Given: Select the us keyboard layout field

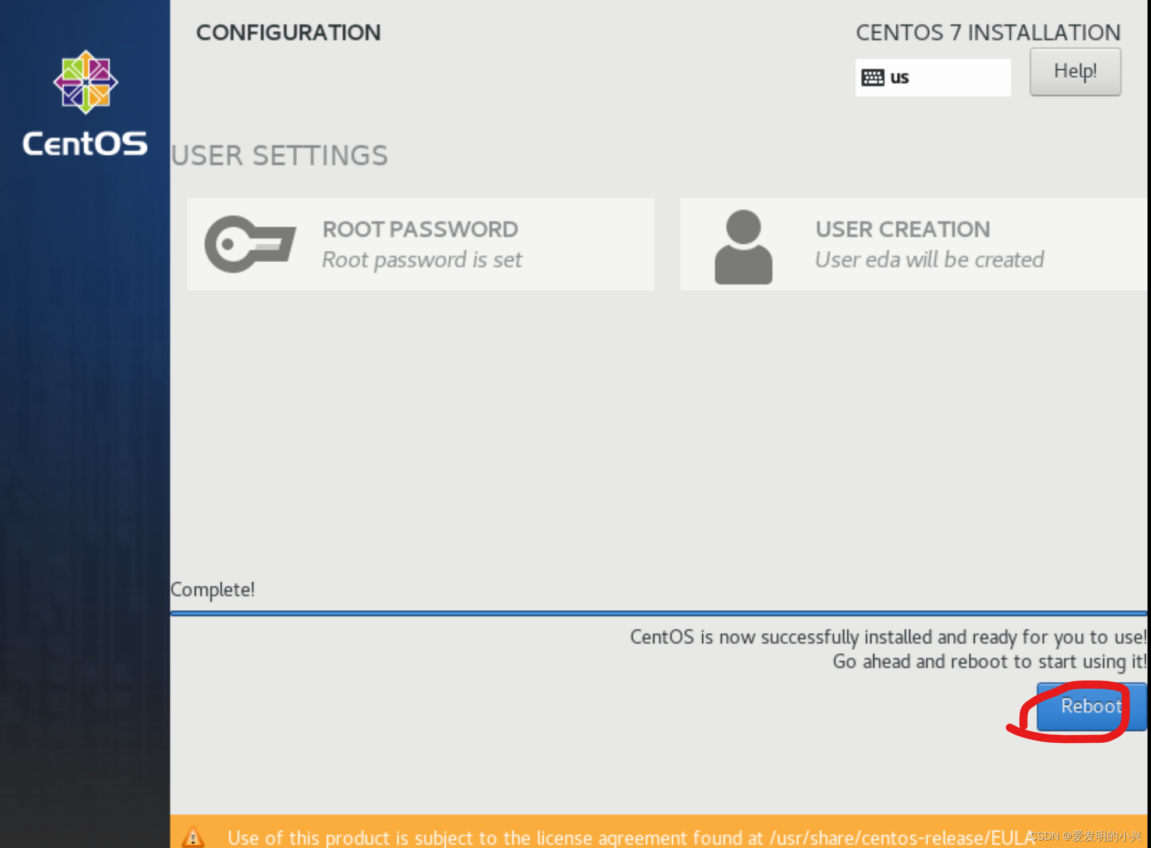Looking at the screenshot, I should pyautogui.click(x=933, y=77).
